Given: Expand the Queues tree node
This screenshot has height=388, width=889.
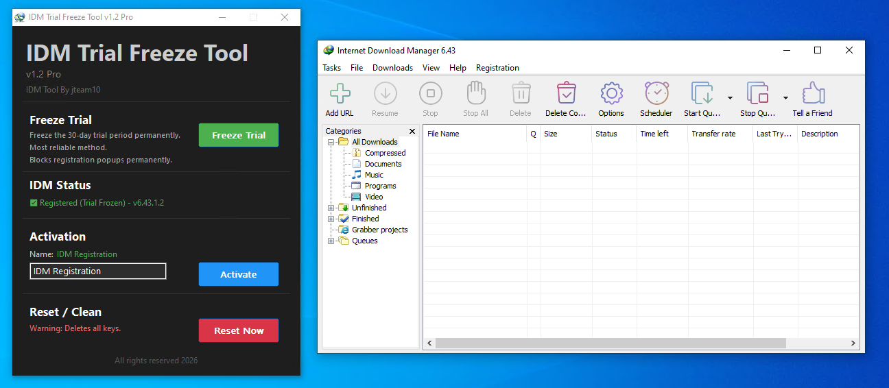Looking at the screenshot, I should [331, 241].
